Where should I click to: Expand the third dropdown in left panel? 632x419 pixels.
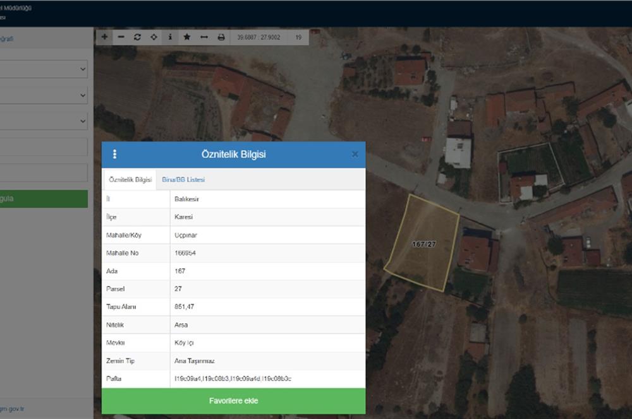(x=43, y=121)
